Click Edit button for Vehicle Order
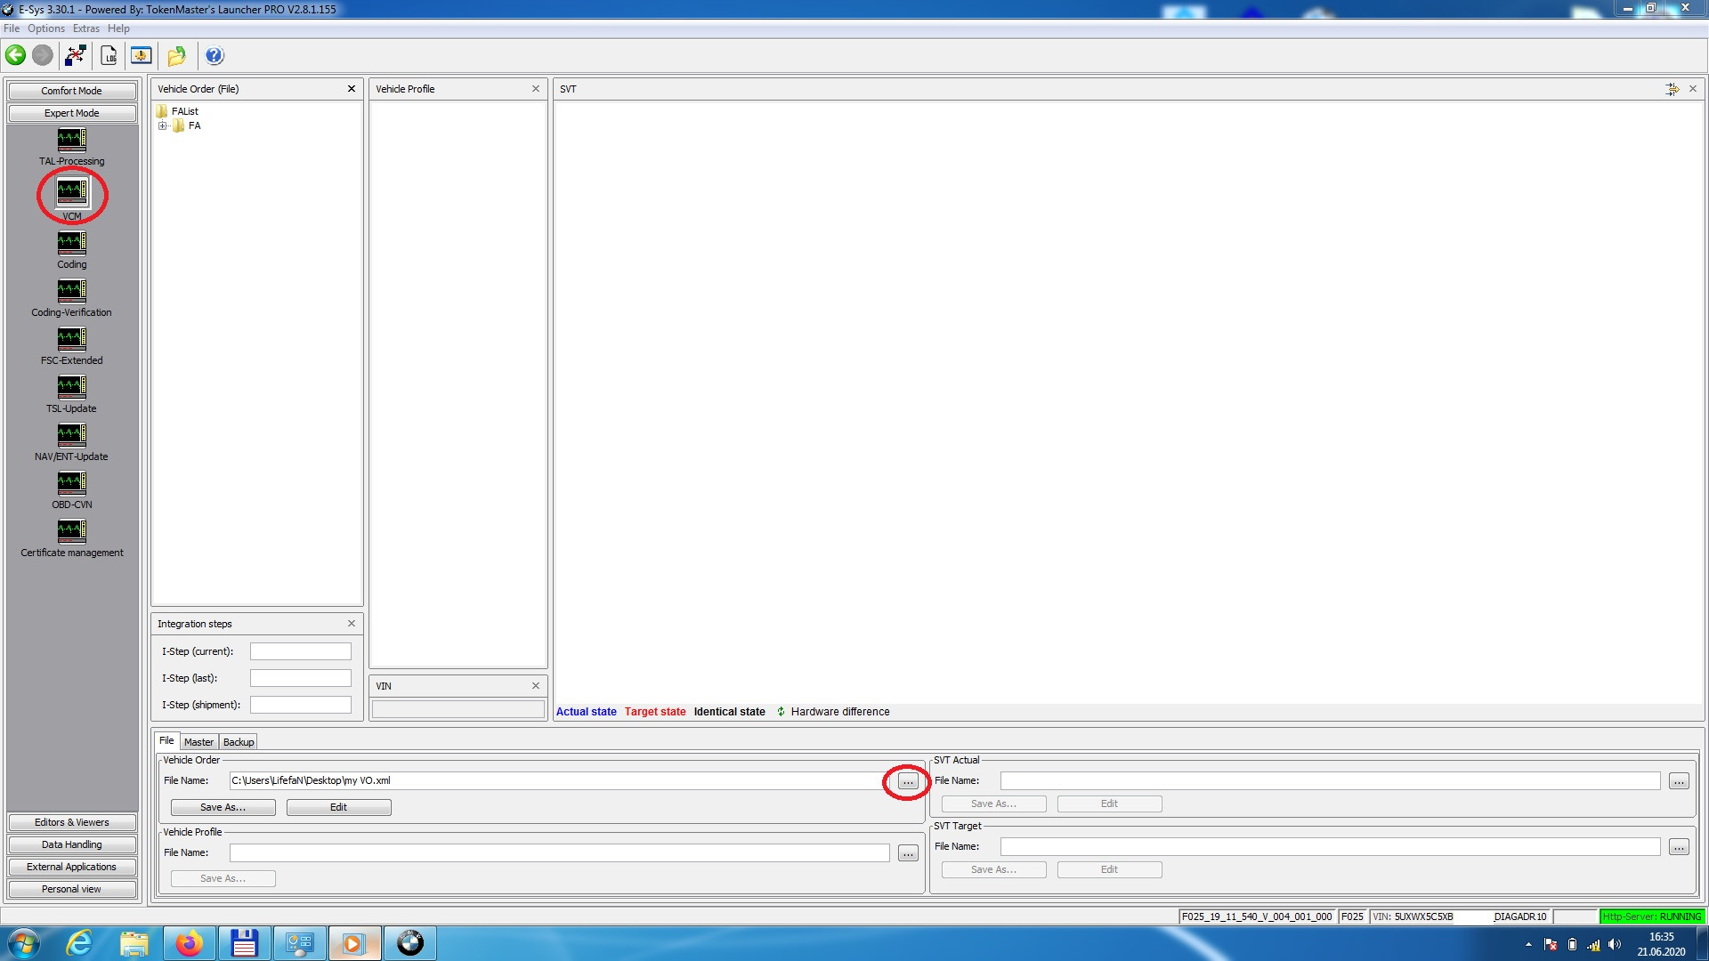Viewport: 1709px width, 961px height. (x=339, y=806)
